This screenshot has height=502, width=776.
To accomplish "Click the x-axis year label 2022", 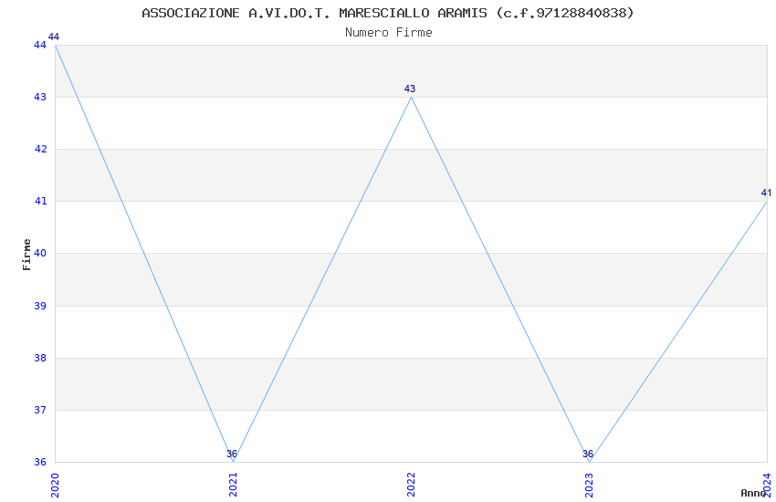I will (411, 485).
